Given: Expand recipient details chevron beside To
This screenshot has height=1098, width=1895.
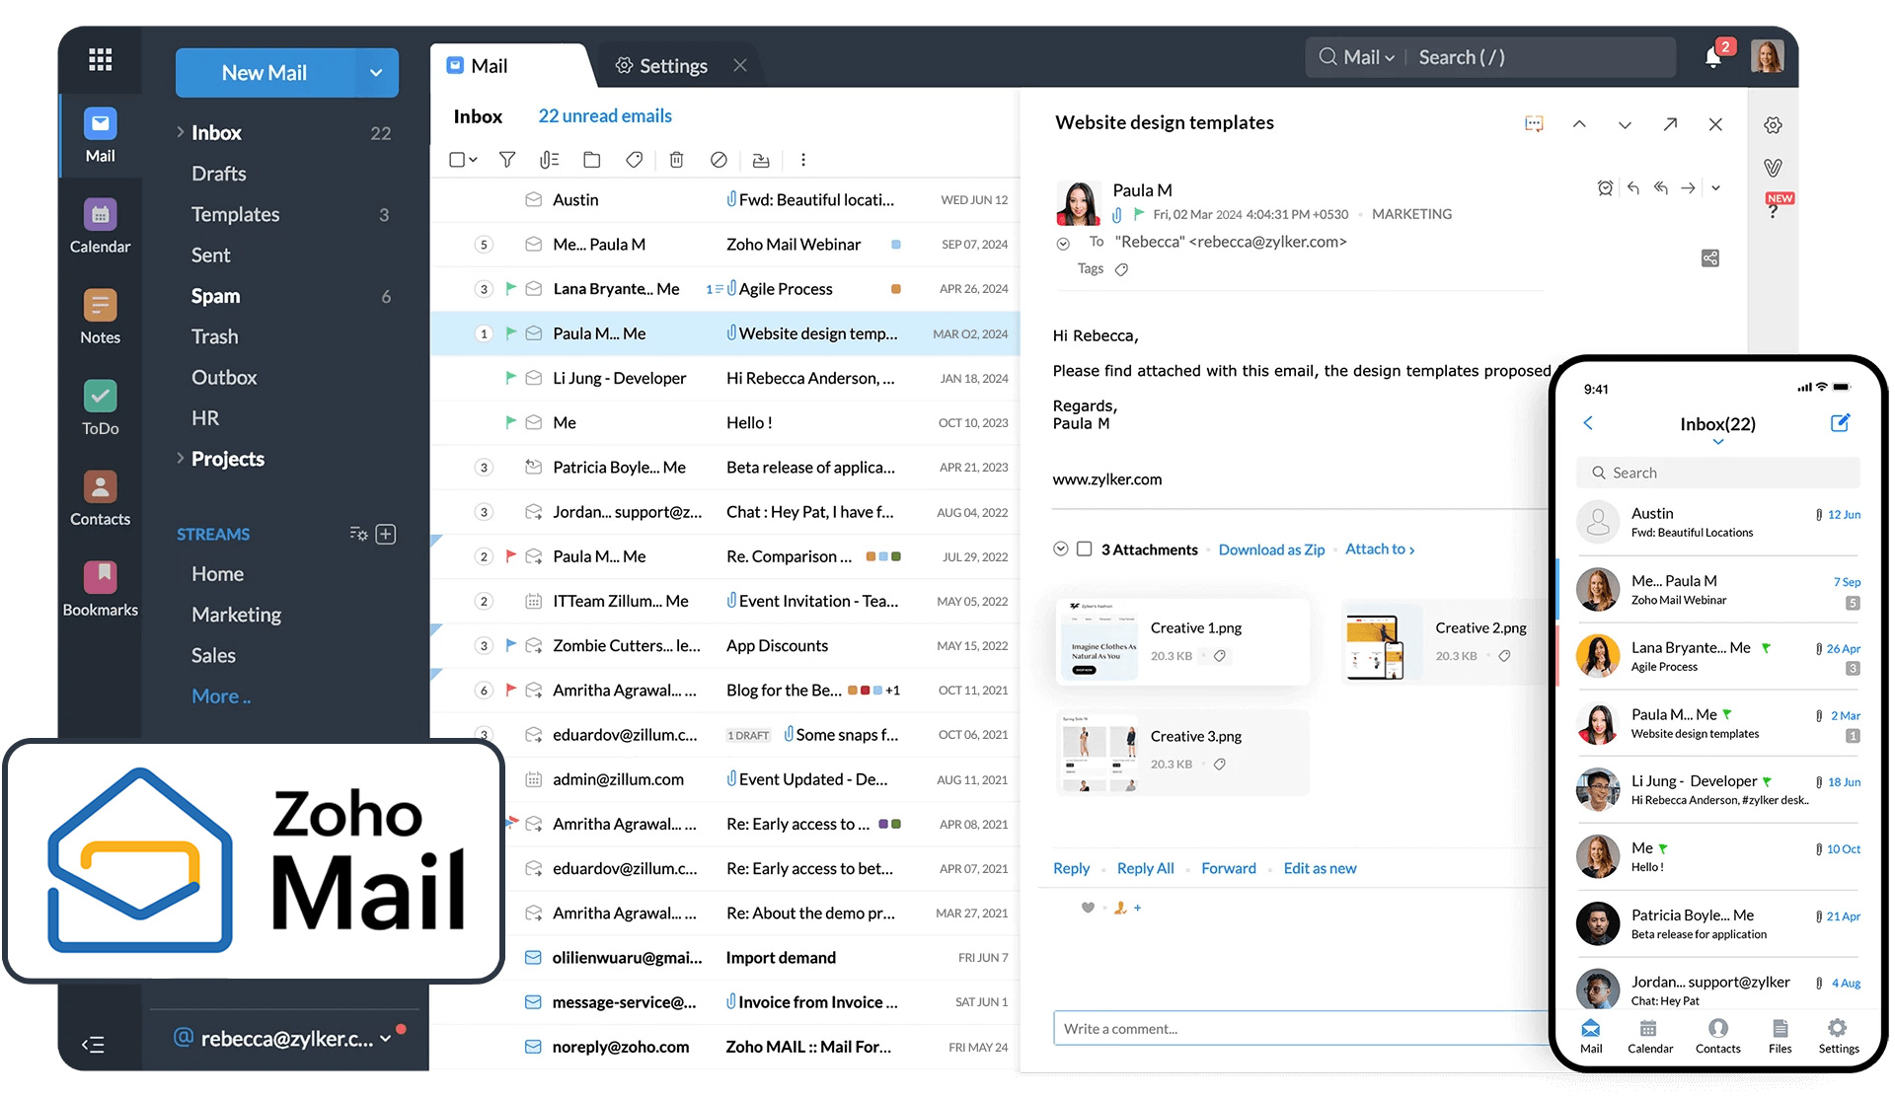Looking at the screenshot, I should coord(1063,243).
